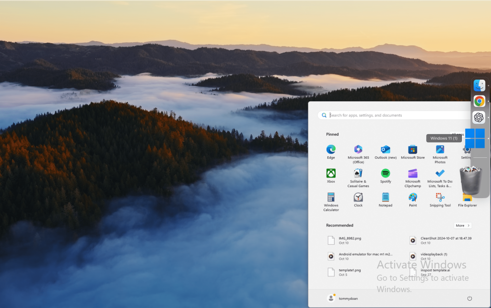Click the Chrome icon in the dock
The image size is (491, 308).
point(479,101)
